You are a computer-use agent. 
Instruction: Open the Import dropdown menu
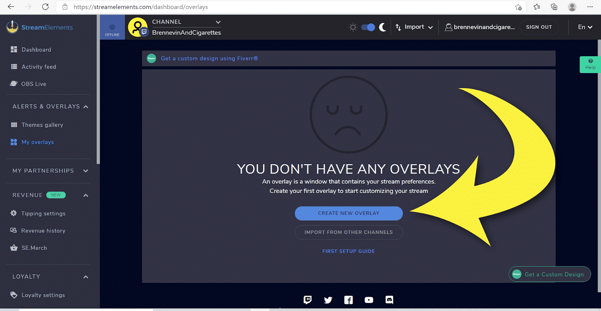click(414, 27)
